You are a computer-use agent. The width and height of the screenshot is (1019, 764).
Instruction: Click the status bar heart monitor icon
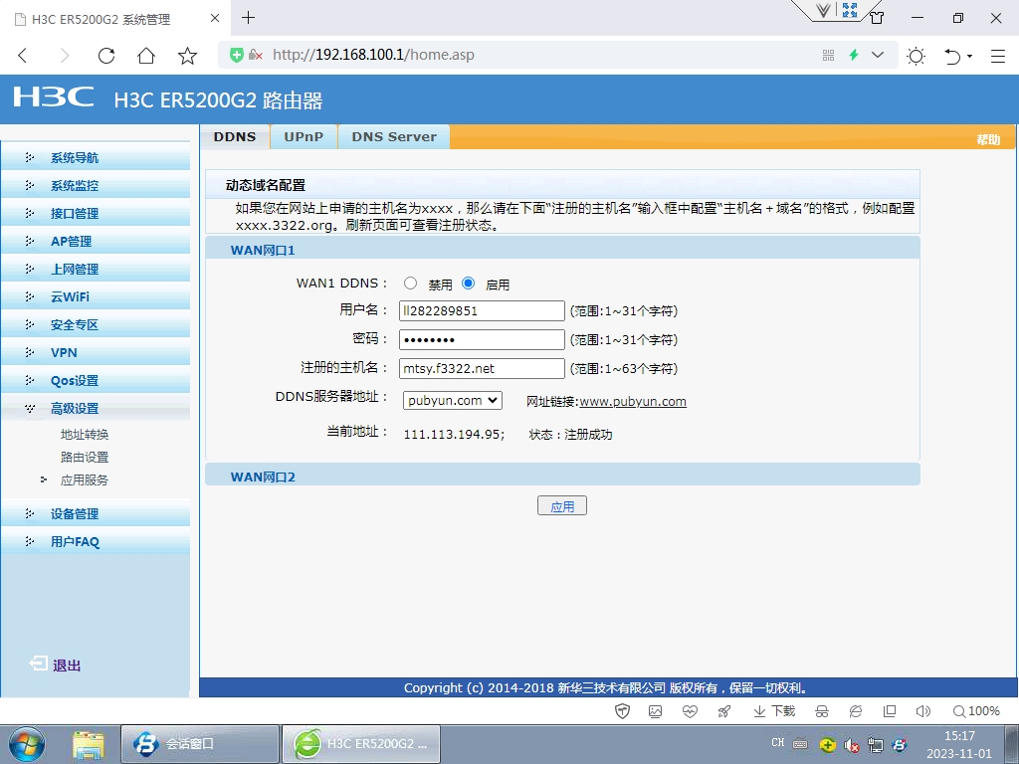point(690,711)
